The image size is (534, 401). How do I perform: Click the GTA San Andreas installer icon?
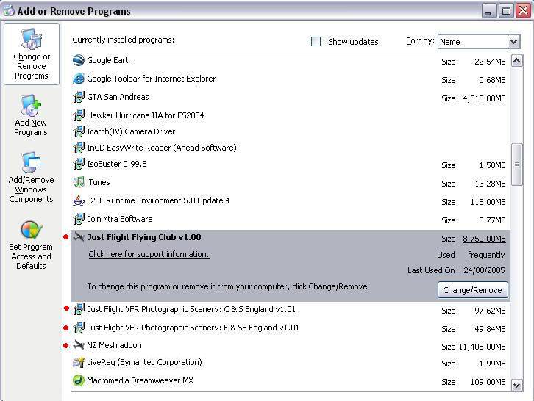click(79, 97)
